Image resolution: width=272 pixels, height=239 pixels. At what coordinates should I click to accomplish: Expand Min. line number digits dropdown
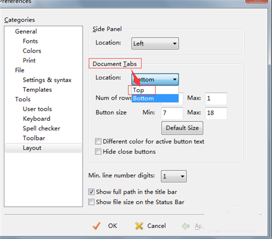pyautogui.click(x=174, y=176)
